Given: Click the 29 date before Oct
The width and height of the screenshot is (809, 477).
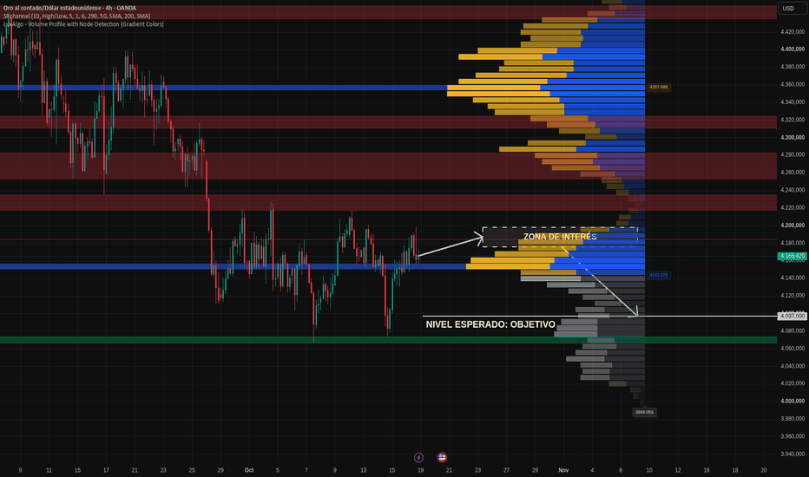Looking at the screenshot, I should pyautogui.click(x=220, y=470).
